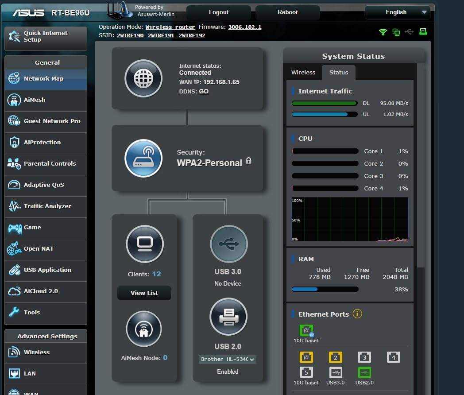Click the 2WIRE190 SSID link
This screenshot has width=464, height=395.
point(130,35)
